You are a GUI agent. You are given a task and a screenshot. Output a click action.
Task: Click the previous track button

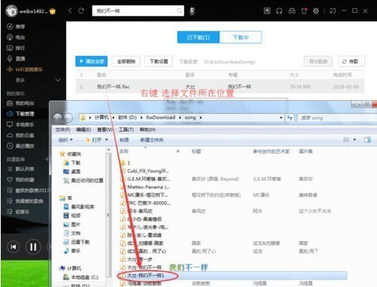14,247
